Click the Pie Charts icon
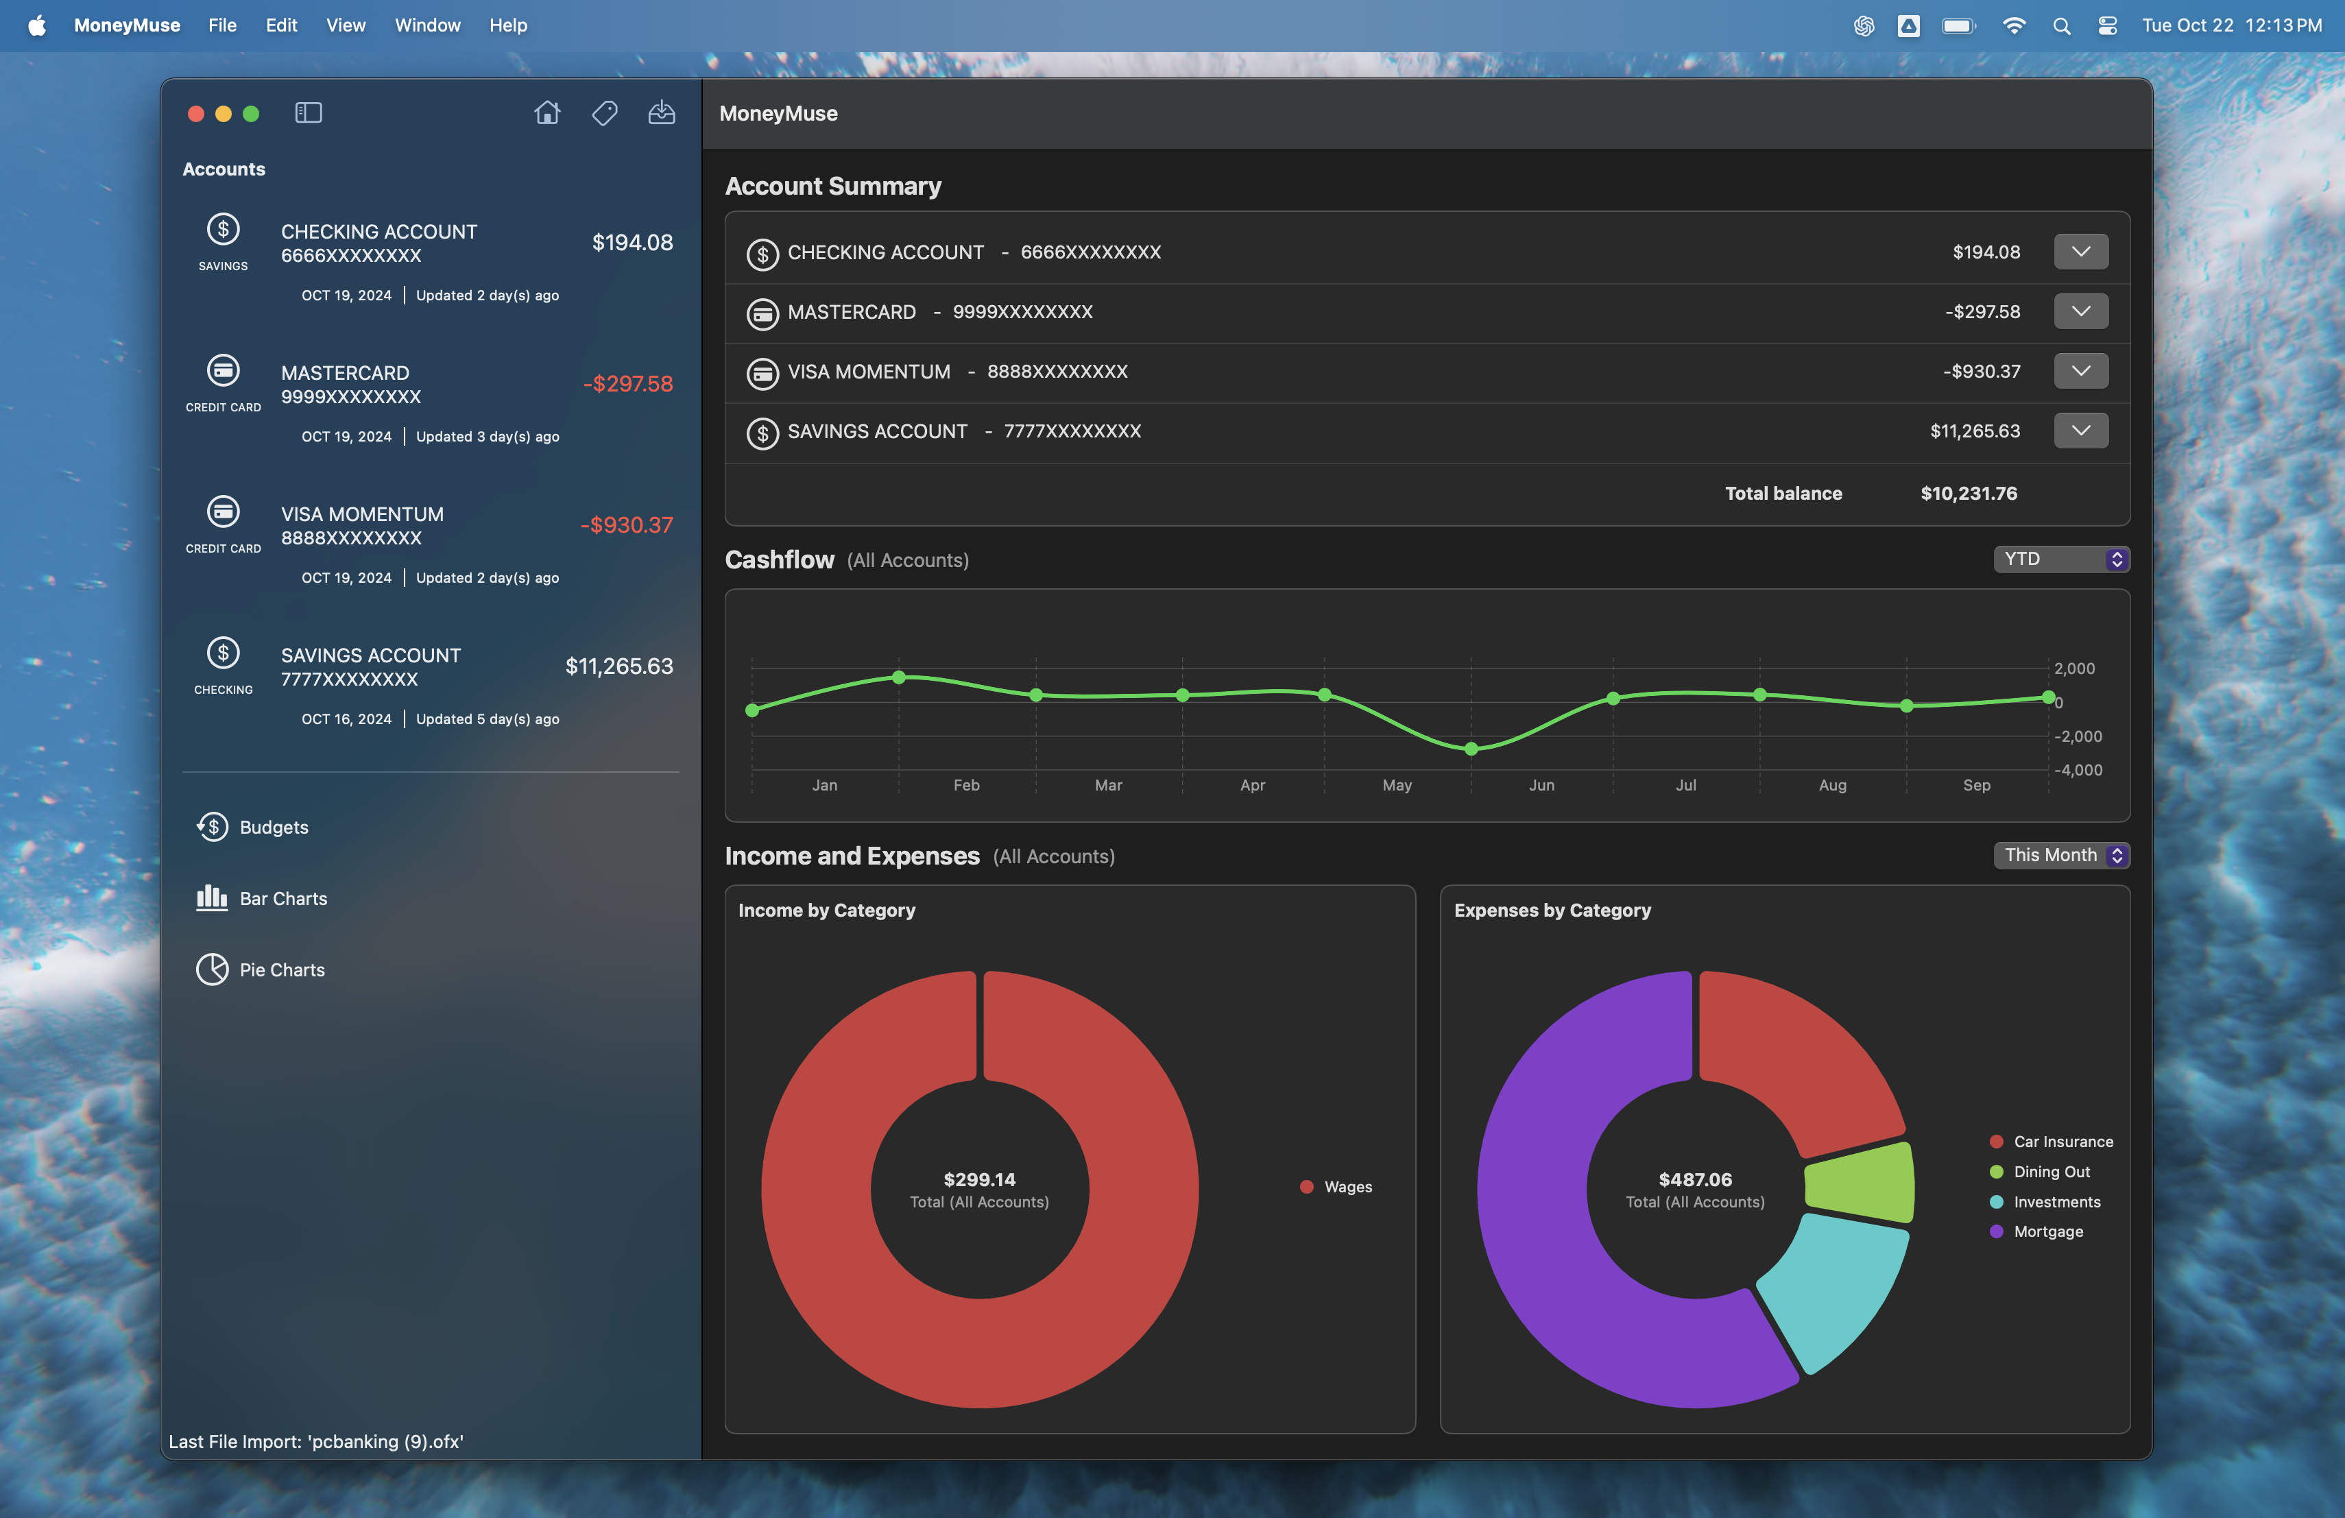 click(x=212, y=969)
